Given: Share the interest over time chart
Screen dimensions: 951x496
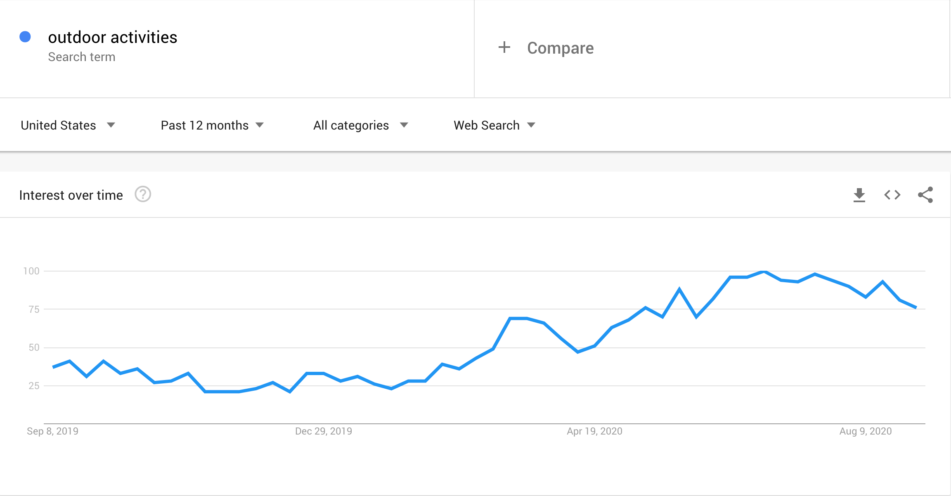Looking at the screenshot, I should 925,195.
